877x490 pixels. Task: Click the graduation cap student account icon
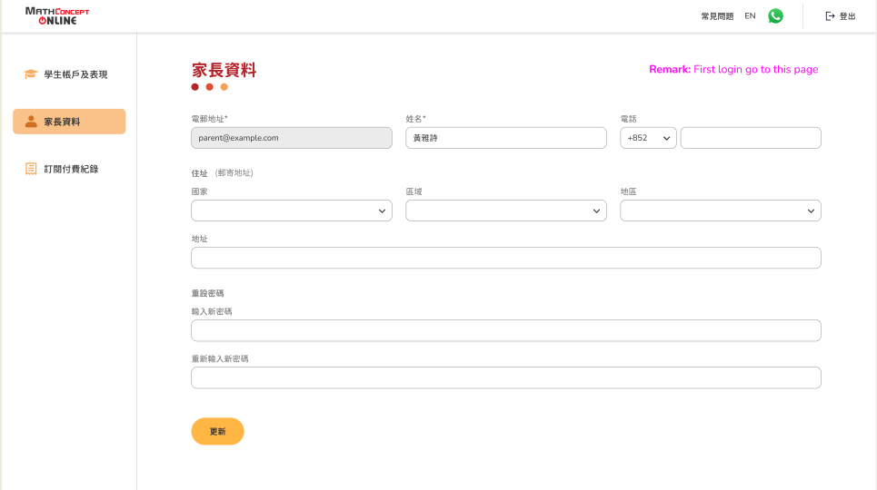tap(31, 74)
